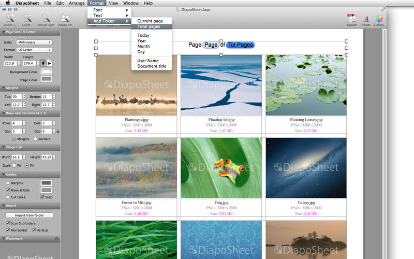Click the Rows & Cols guide color swatch
Screen dimensions: 414x259
[x=46, y=190]
